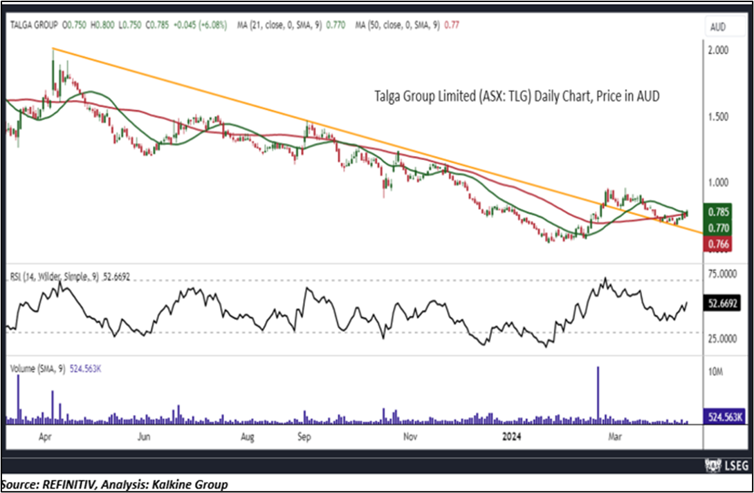
Task: Click the 0.770 MA value tag
Action: (719, 228)
